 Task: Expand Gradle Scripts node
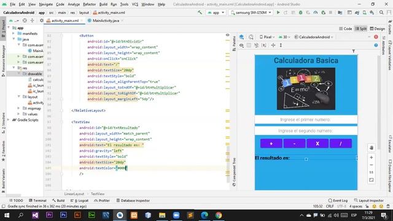click(x=9, y=120)
